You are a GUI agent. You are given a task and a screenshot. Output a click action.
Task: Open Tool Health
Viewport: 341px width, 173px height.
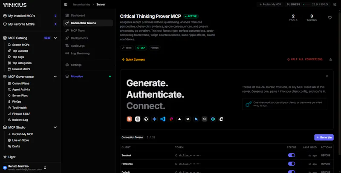tap(19, 108)
